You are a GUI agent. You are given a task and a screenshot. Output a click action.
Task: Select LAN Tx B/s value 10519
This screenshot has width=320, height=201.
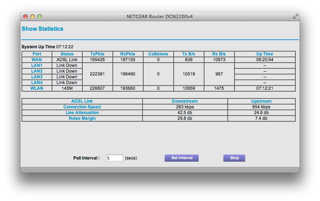click(x=189, y=74)
